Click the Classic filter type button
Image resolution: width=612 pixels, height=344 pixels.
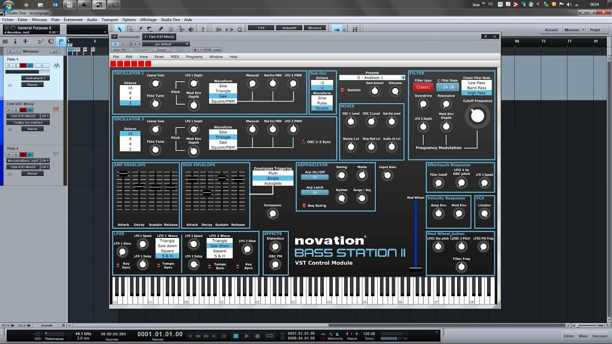coord(423,87)
